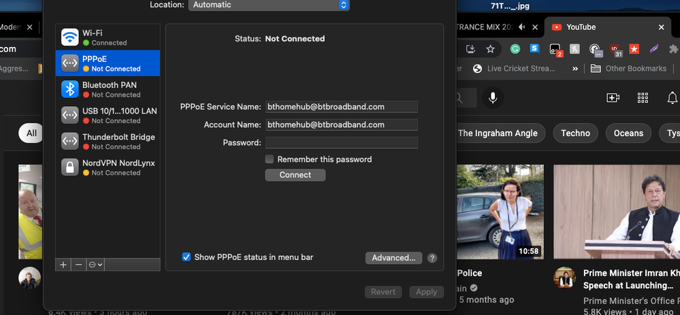The image size is (680, 315).
Task: Close the Modem tab in Chrome
Action: [x=29, y=27]
